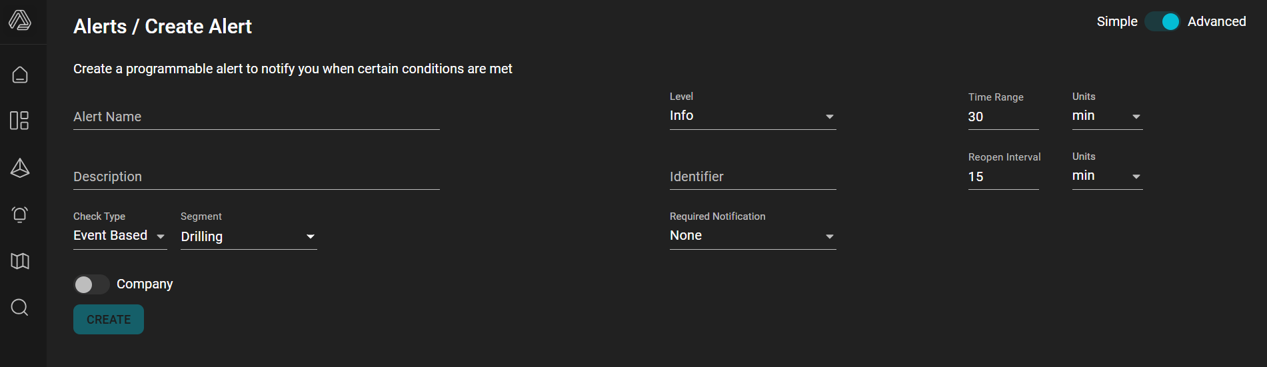This screenshot has height=367, width=1267.
Task: Click the app logo in the sidebar
Action: pyautogui.click(x=20, y=21)
